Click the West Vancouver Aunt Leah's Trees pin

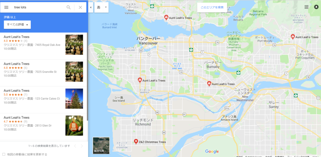pos(166,17)
